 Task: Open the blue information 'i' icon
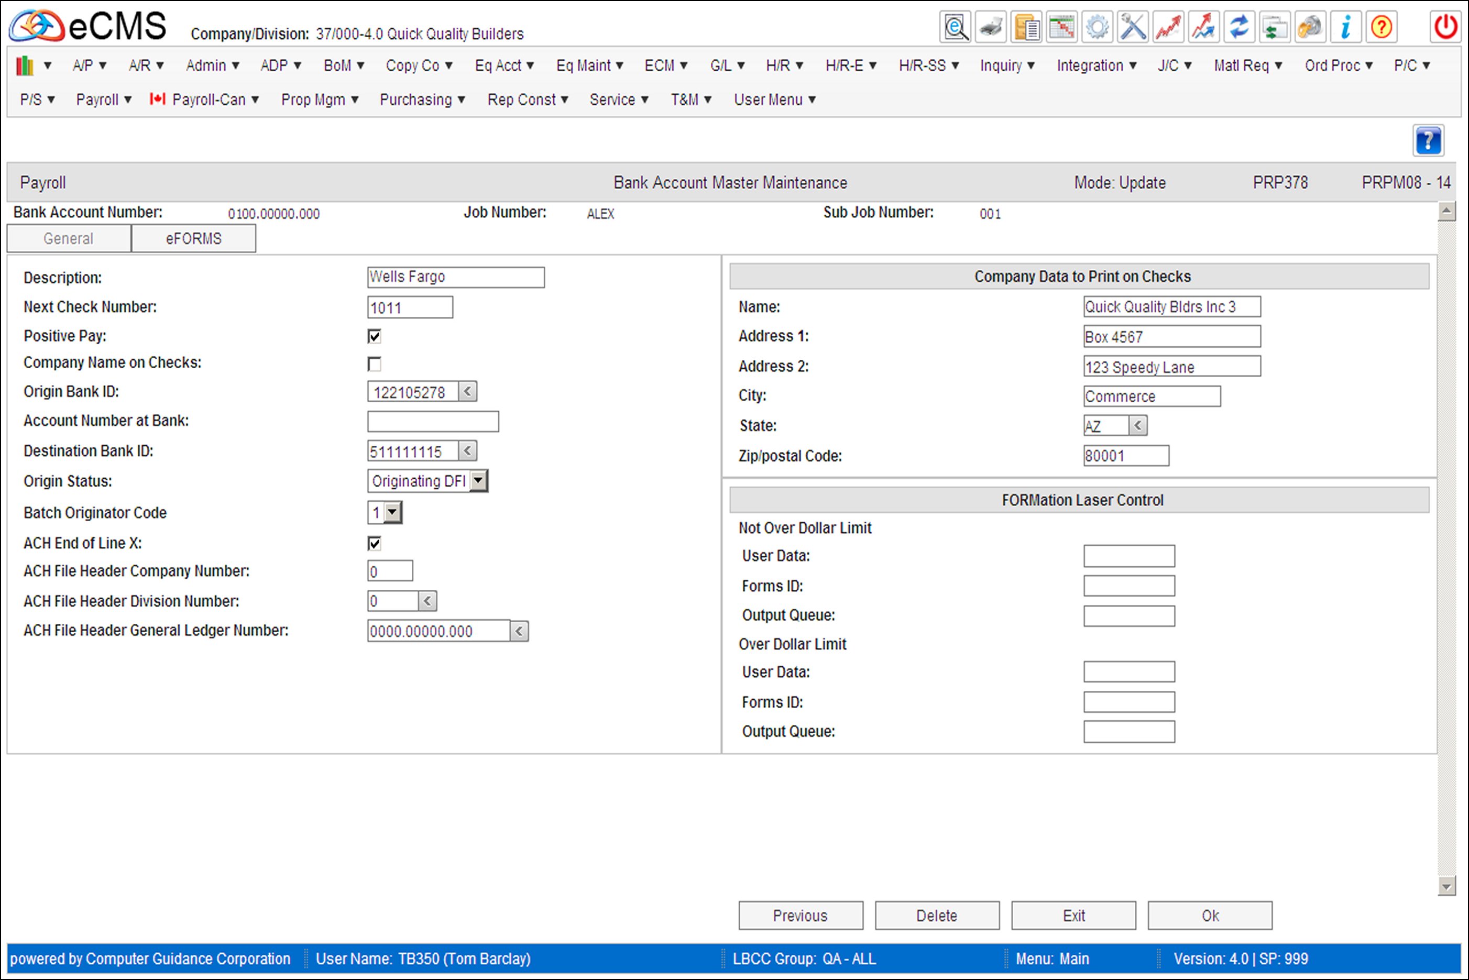[1346, 27]
